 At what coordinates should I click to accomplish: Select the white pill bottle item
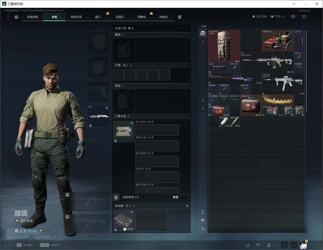[x=224, y=121]
